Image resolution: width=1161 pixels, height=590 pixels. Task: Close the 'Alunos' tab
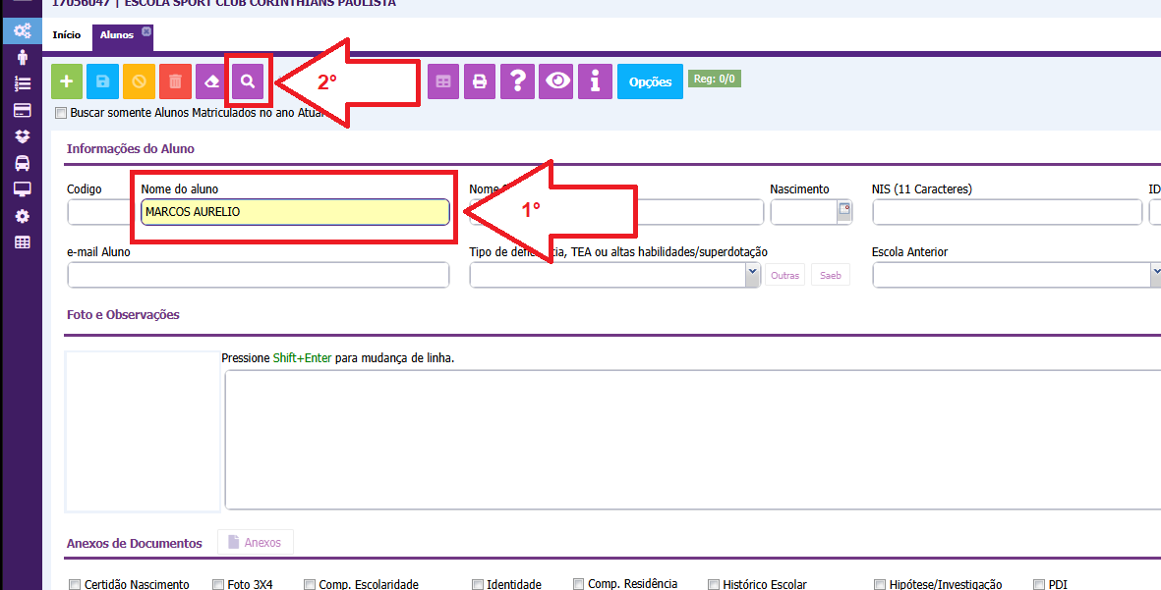click(146, 31)
